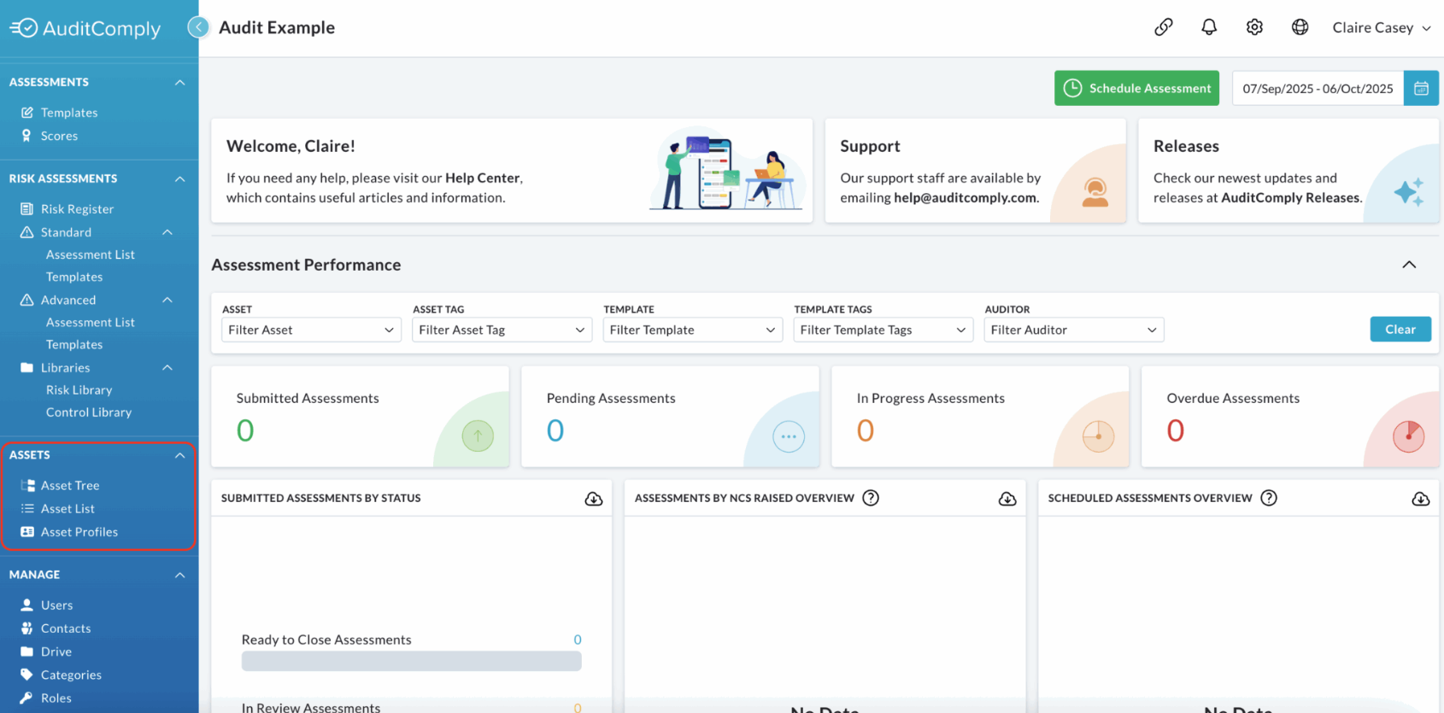The image size is (1444, 713).
Task: Open AuditComply Releases link
Action: tap(1290, 197)
